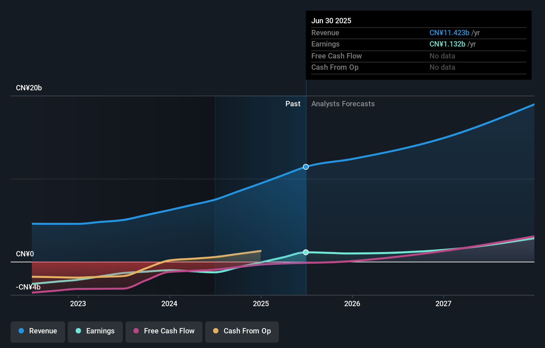Switch to Analysts Forecasts section
Image resolution: width=545 pixels, height=348 pixels.
(343, 104)
